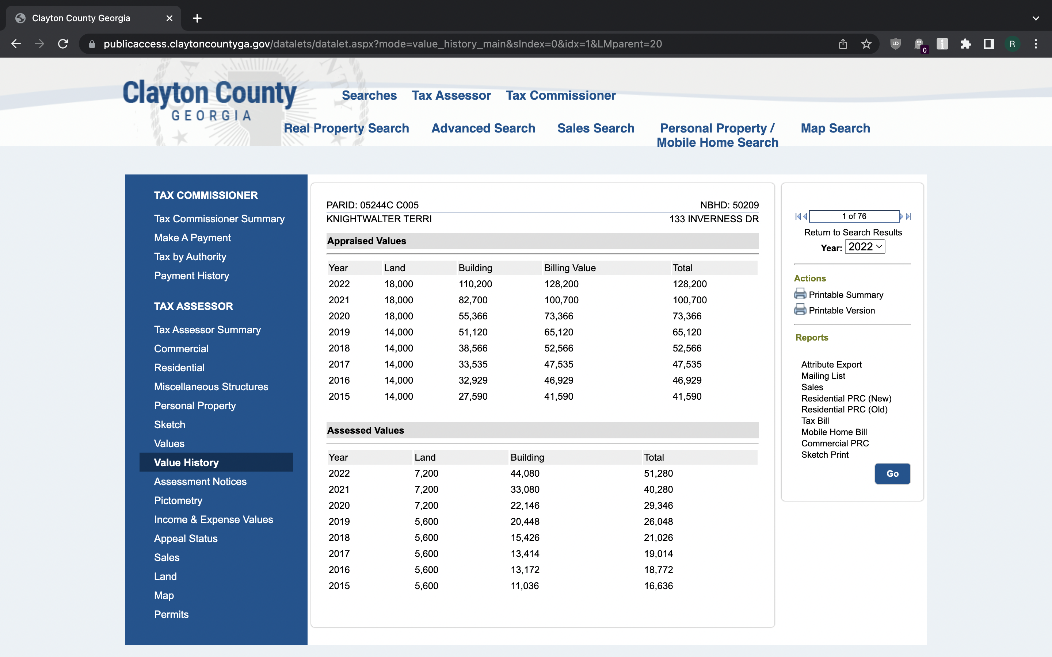1052x657 pixels.
Task: Open Tax by Authority
Action: [x=190, y=257]
